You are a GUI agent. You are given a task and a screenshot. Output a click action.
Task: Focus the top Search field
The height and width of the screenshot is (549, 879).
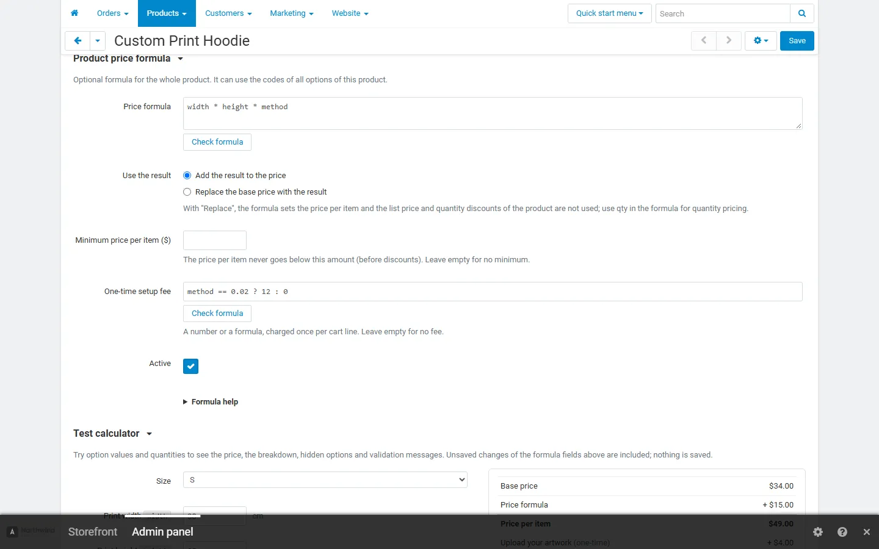[x=723, y=13]
